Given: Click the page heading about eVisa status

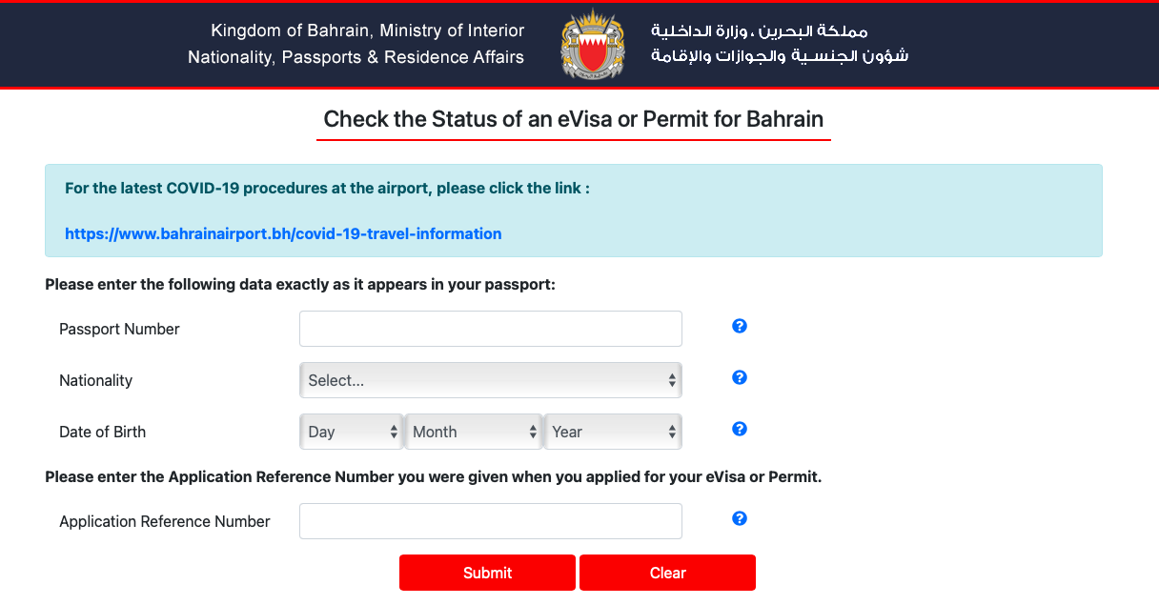Looking at the screenshot, I should click(x=573, y=119).
